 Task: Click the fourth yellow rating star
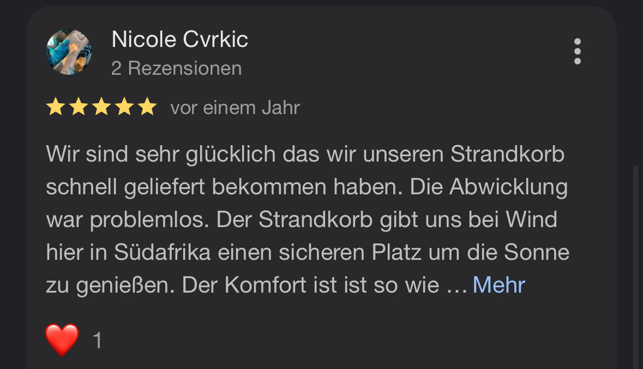pyautogui.click(x=124, y=107)
